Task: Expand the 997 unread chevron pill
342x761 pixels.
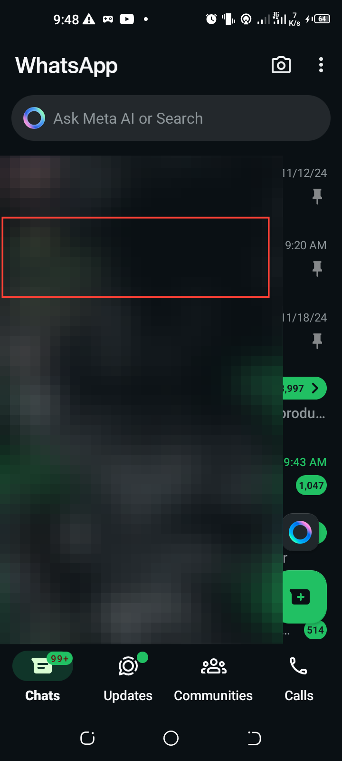Action: tap(304, 388)
